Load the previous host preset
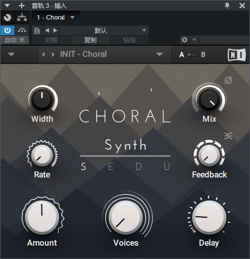This screenshot has width=250, height=259. click(x=47, y=31)
